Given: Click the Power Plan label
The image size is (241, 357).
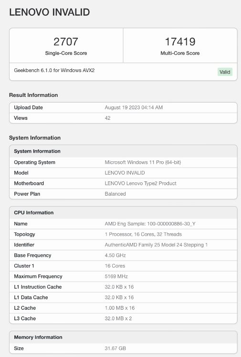Looking at the screenshot, I should pyautogui.click(x=27, y=194).
